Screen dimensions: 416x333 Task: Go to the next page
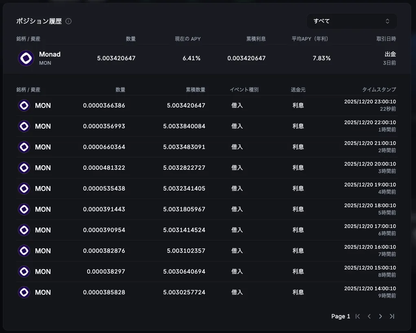pos(381,316)
